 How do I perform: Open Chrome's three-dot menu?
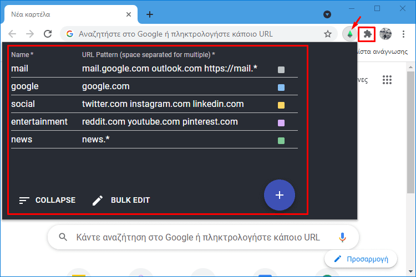(x=403, y=34)
